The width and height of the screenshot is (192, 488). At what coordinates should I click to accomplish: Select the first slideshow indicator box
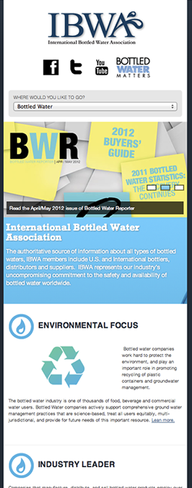[x=151, y=188]
